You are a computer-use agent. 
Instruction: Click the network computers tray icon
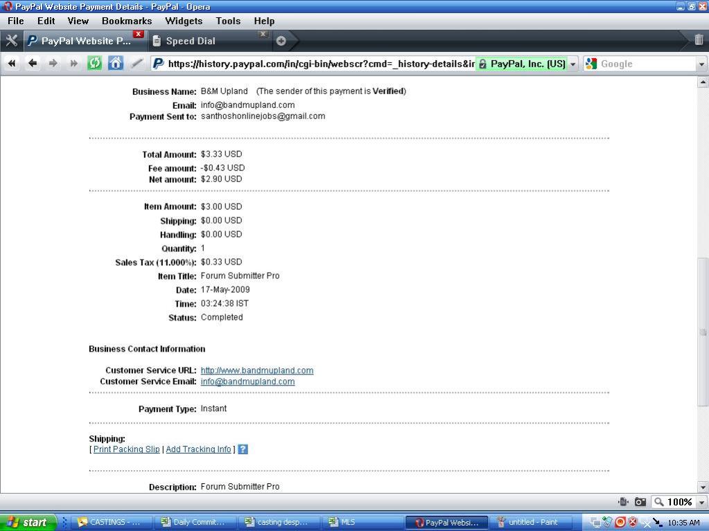[x=595, y=523]
